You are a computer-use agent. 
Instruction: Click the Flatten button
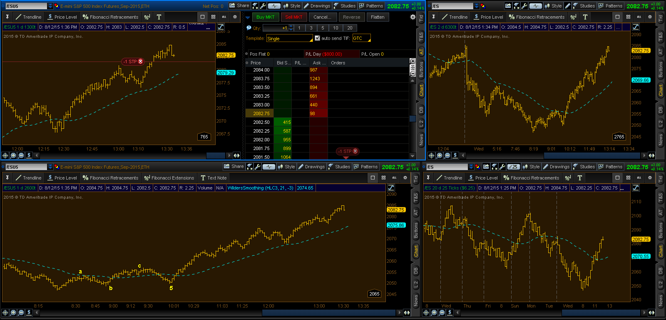coord(378,17)
